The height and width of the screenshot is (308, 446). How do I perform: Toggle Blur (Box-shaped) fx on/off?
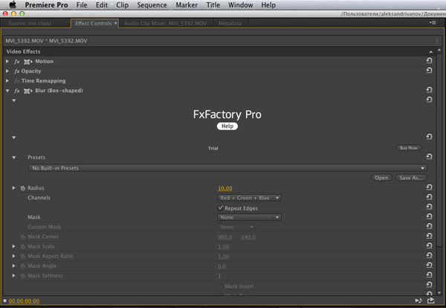17,91
